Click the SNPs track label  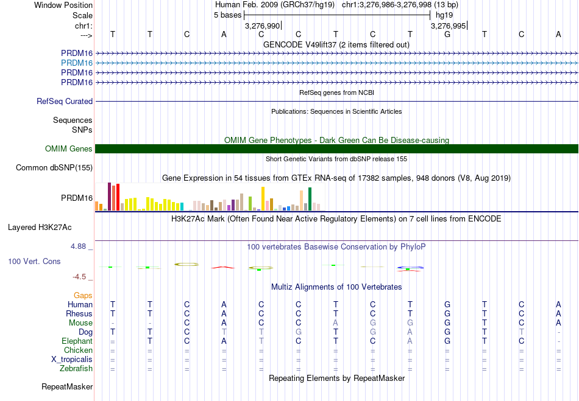click(82, 130)
